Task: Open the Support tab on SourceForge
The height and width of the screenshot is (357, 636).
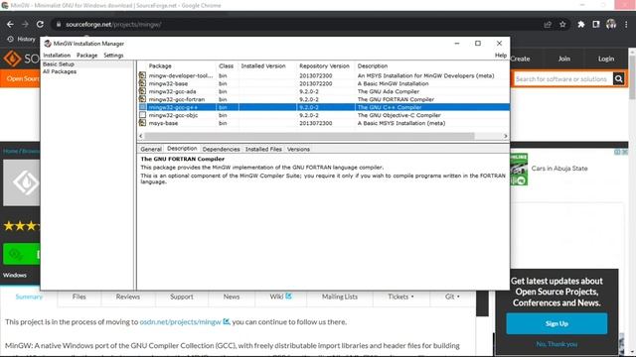Action: click(x=182, y=297)
